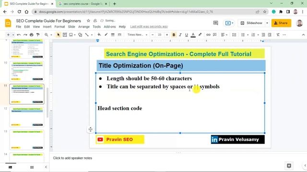Viewport: 307px width, 172px height.
Task: Increase font size with plus
Action: (167, 35)
